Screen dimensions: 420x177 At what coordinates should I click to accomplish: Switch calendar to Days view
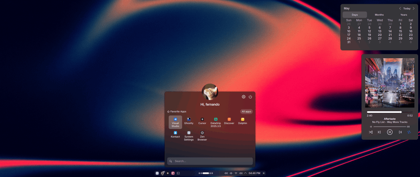pos(355,15)
